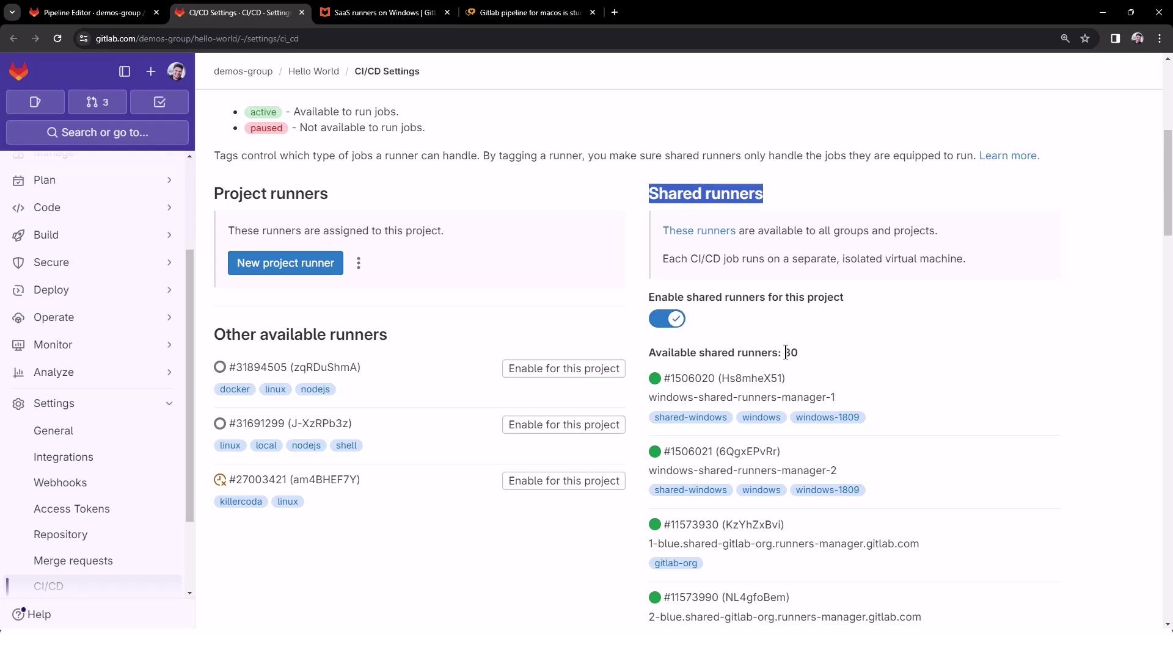
Task: Open the user avatar menu
Action: (x=177, y=72)
